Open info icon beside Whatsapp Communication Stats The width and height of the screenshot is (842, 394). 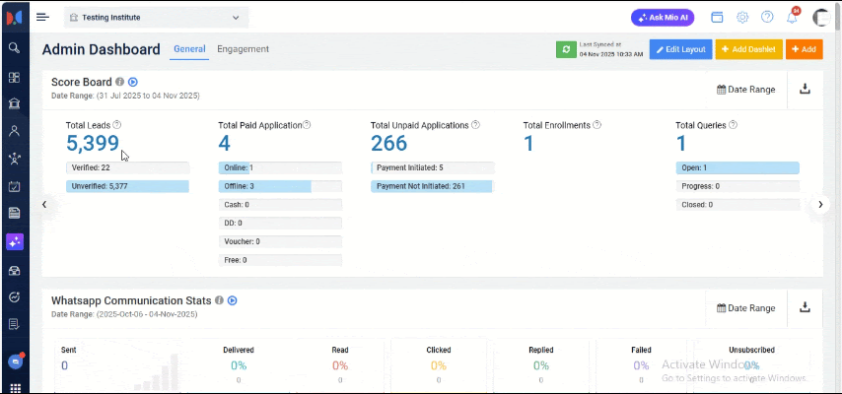point(219,300)
